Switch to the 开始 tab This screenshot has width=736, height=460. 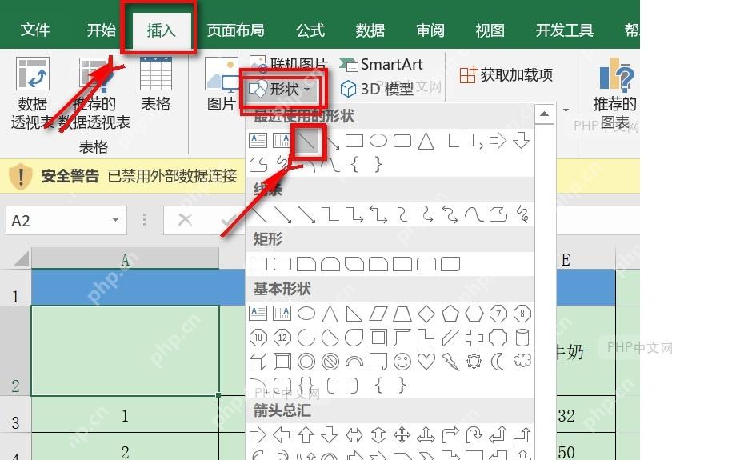(x=101, y=30)
